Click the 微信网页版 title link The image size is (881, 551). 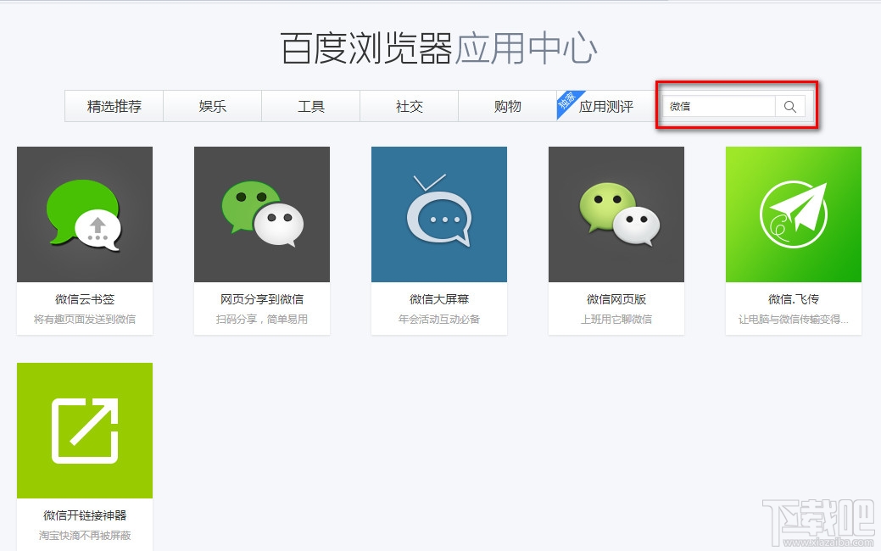click(x=616, y=300)
